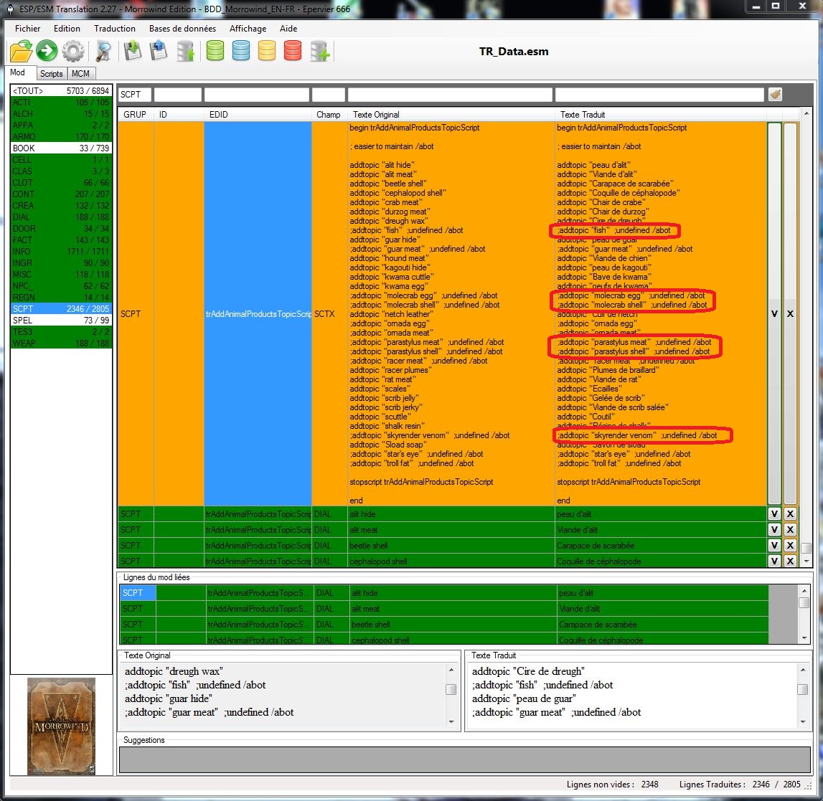Switch to the Scripts tab

click(x=52, y=73)
